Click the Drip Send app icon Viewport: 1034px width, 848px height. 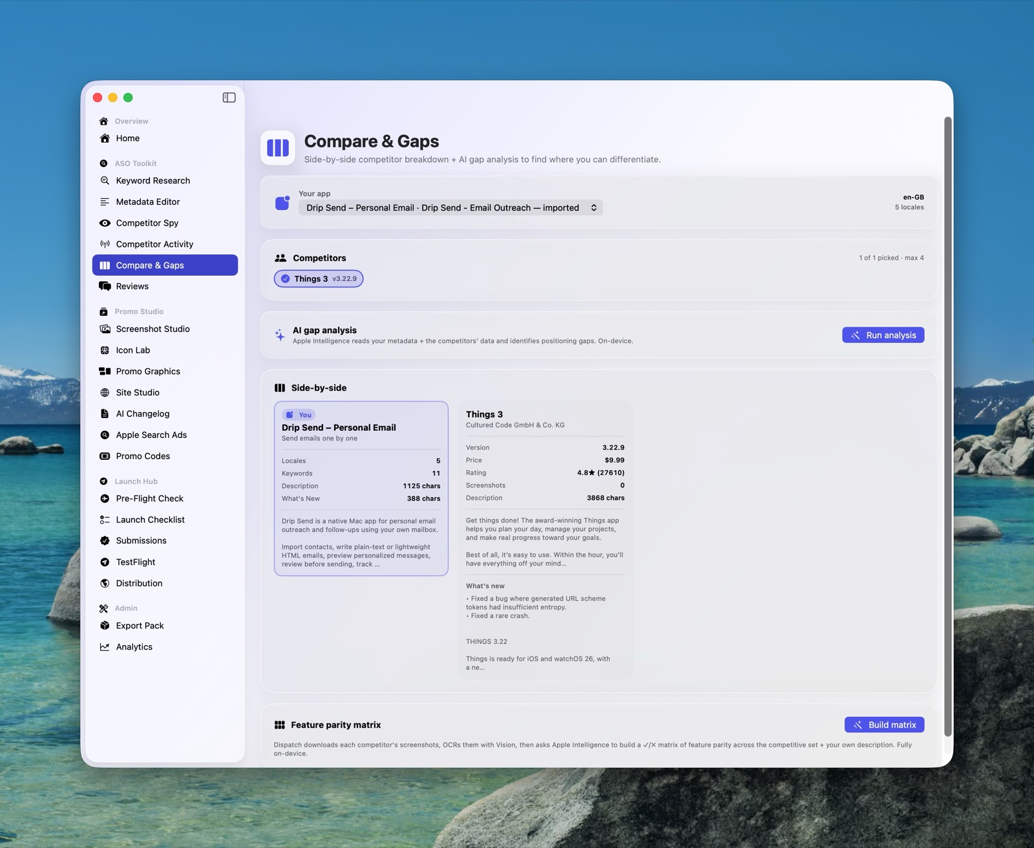pos(282,203)
